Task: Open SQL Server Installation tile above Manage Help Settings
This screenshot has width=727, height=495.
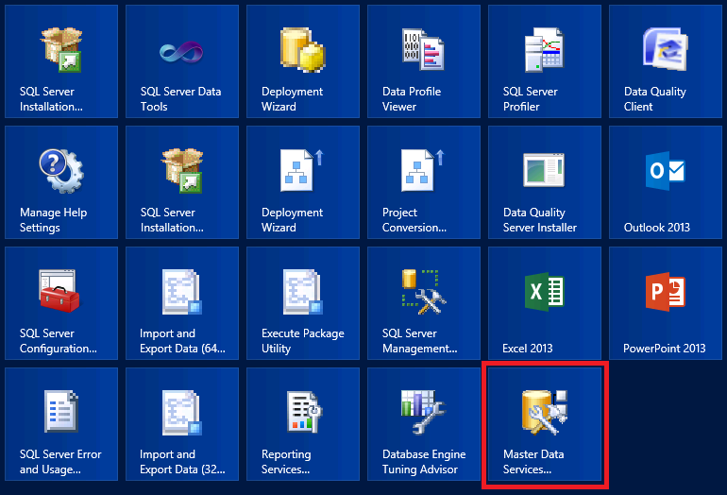Action: click(61, 61)
